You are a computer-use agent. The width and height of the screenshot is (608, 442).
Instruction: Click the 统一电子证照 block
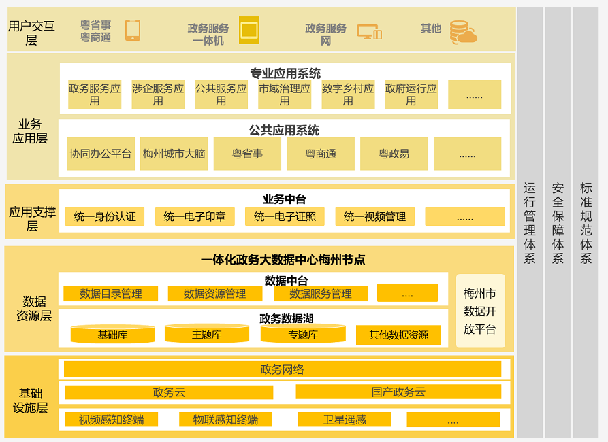285,216
